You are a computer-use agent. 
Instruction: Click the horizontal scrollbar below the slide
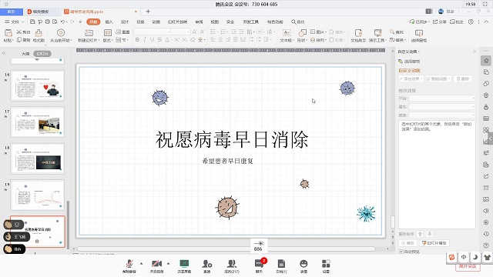[226, 249]
